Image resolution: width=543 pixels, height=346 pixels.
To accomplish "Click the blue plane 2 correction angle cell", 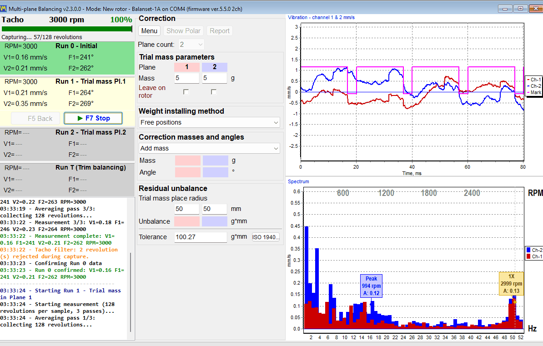I will tap(216, 172).
